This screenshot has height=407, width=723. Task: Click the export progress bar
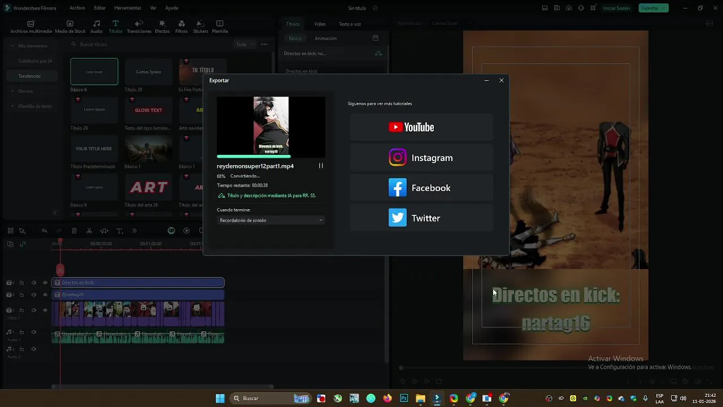[271, 156]
